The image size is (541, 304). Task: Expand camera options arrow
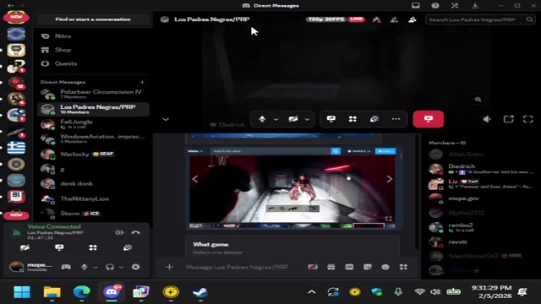click(307, 119)
